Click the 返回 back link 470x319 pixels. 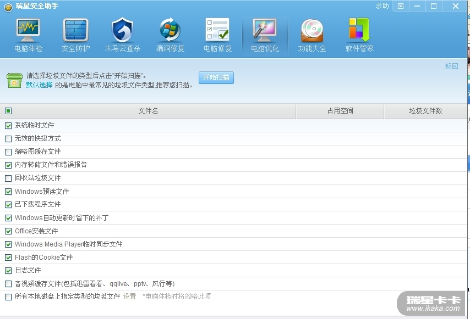tap(451, 66)
